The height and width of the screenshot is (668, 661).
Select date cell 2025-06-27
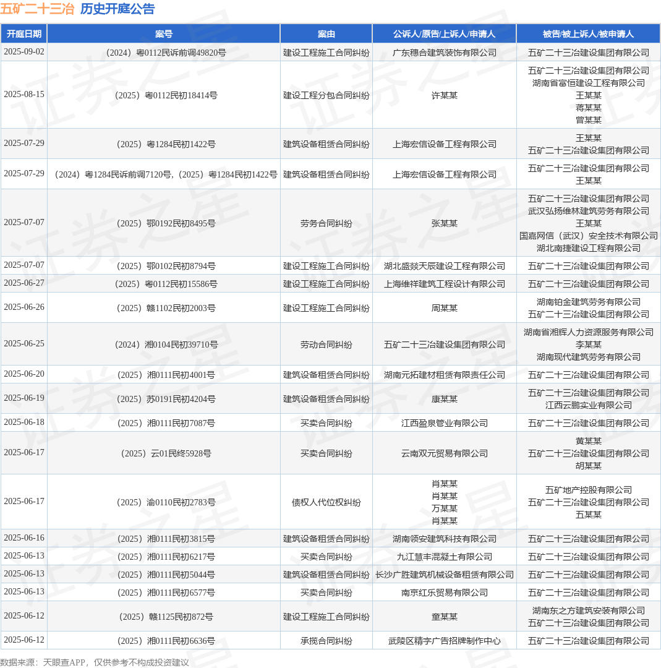click(x=24, y=283)
